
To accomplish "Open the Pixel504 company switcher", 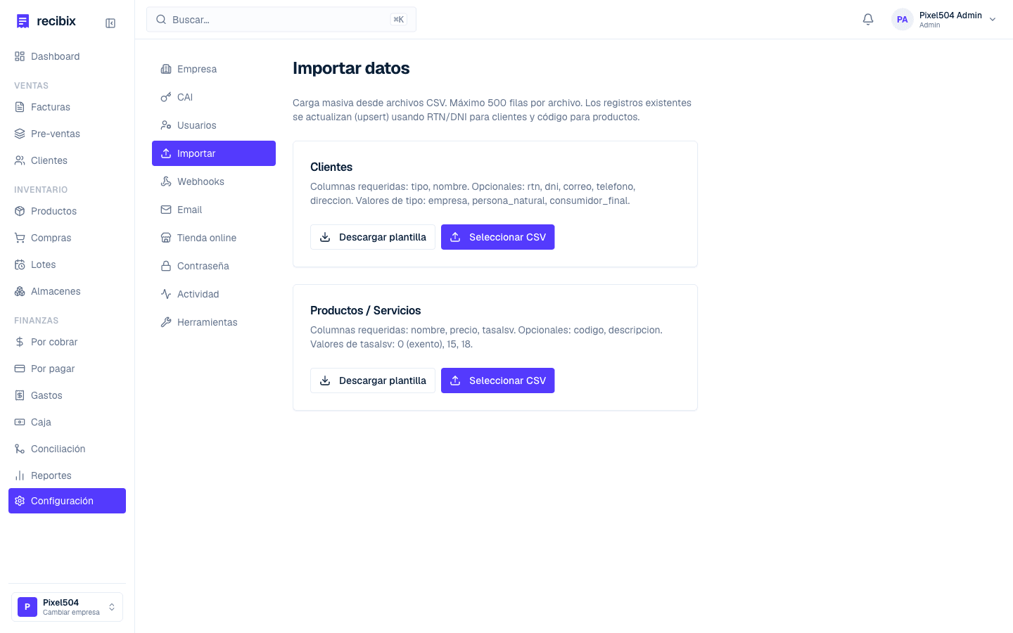I will click(67, 607).
